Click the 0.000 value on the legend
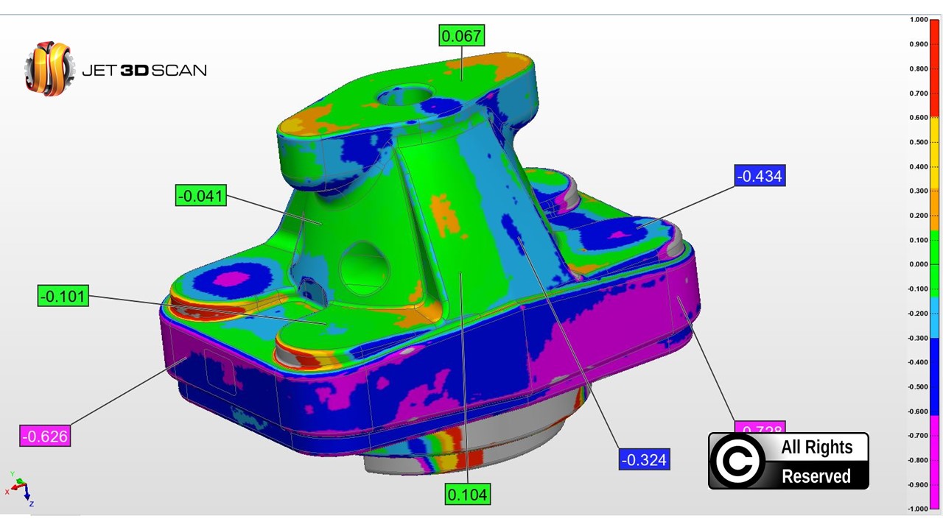This screenshot has height=530, width=943. [x=918, y=264]
